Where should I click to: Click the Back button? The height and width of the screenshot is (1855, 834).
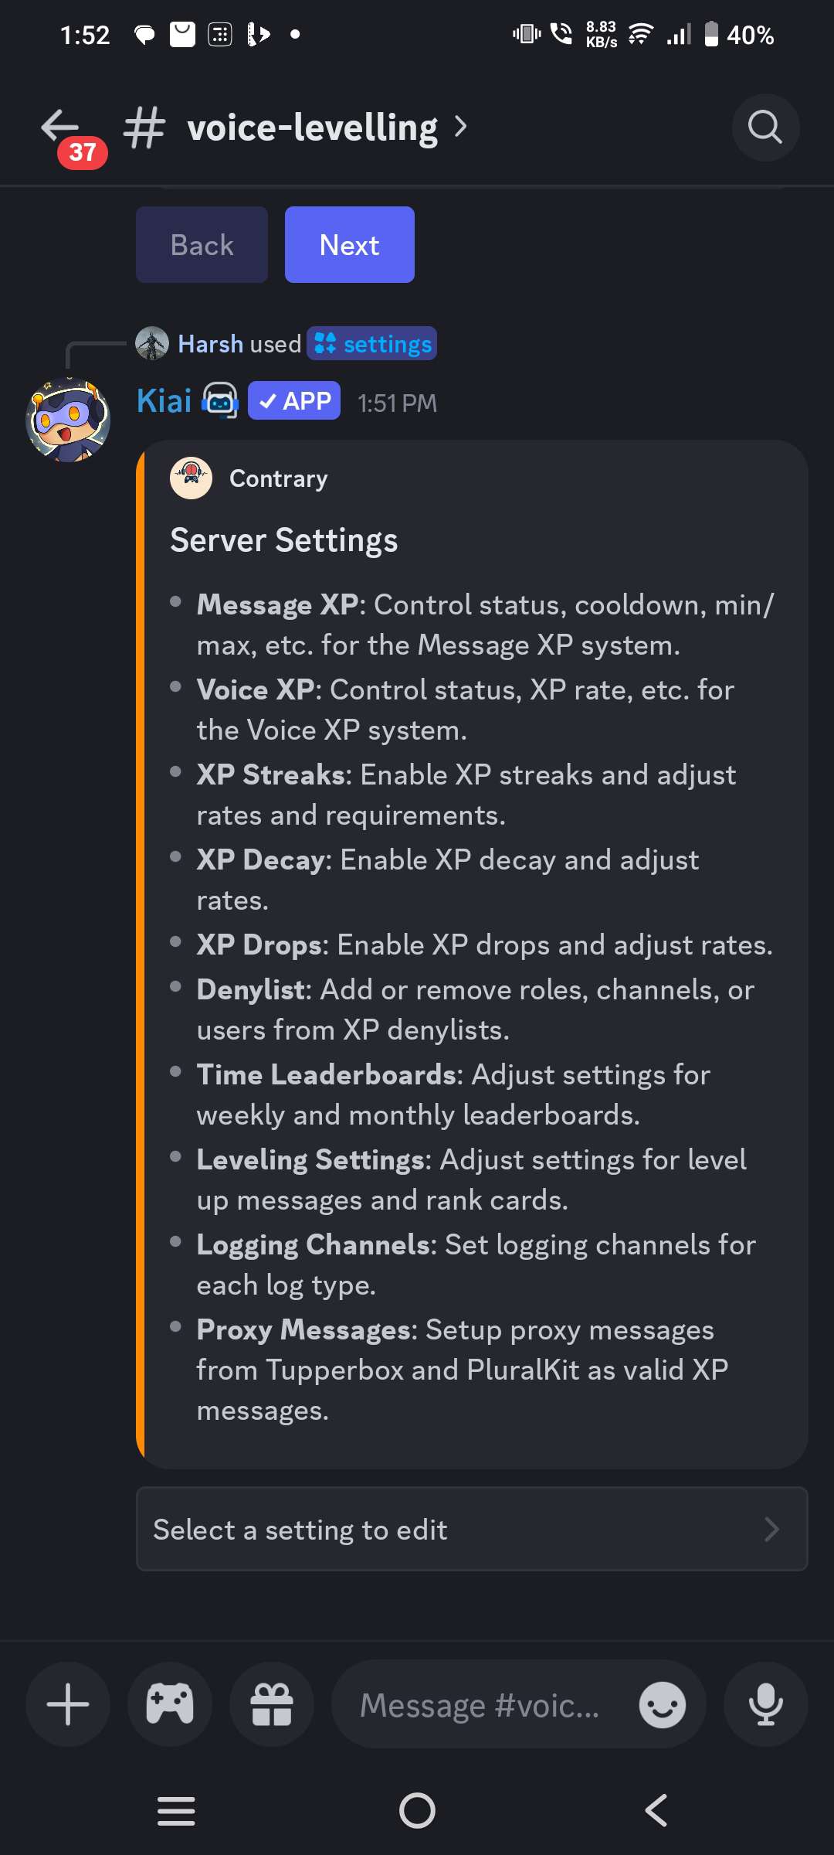[x=202, y=245]
